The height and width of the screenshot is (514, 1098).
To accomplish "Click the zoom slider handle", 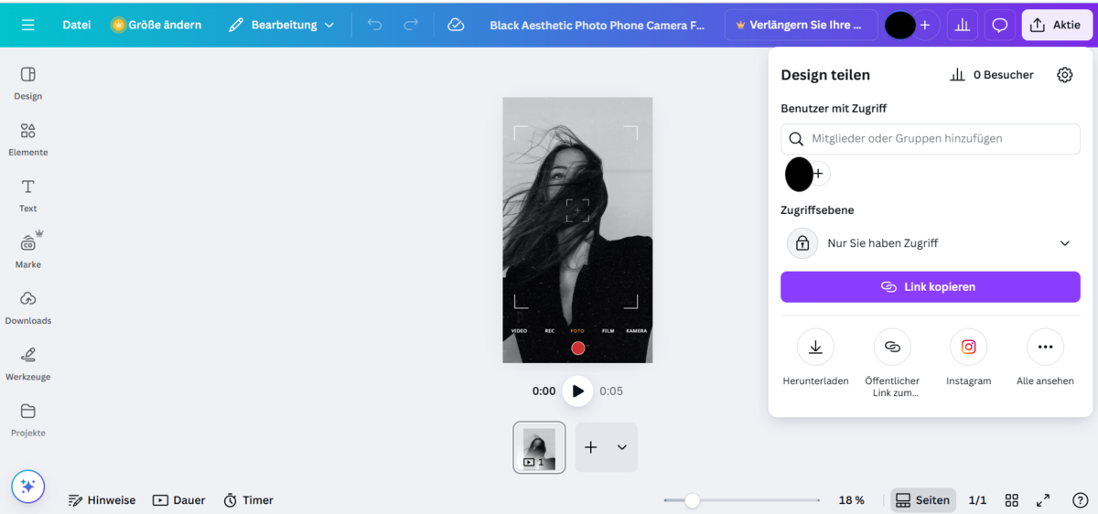I will coord(693,500).
